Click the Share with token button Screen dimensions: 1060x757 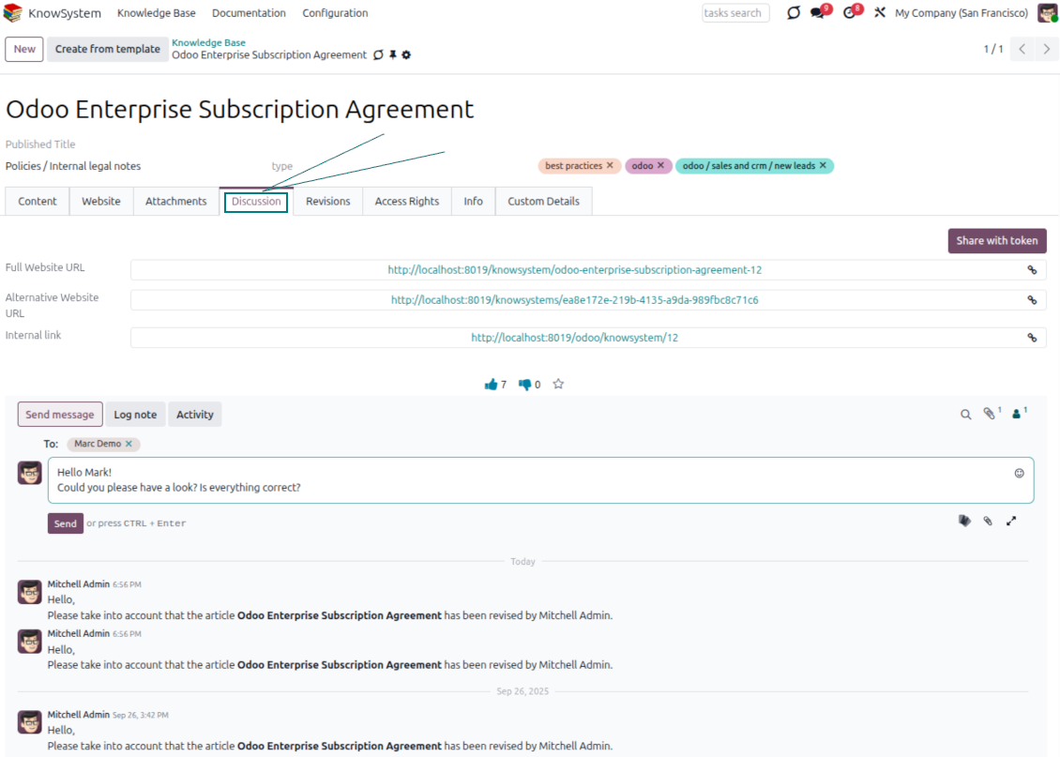tap(996, 241)
